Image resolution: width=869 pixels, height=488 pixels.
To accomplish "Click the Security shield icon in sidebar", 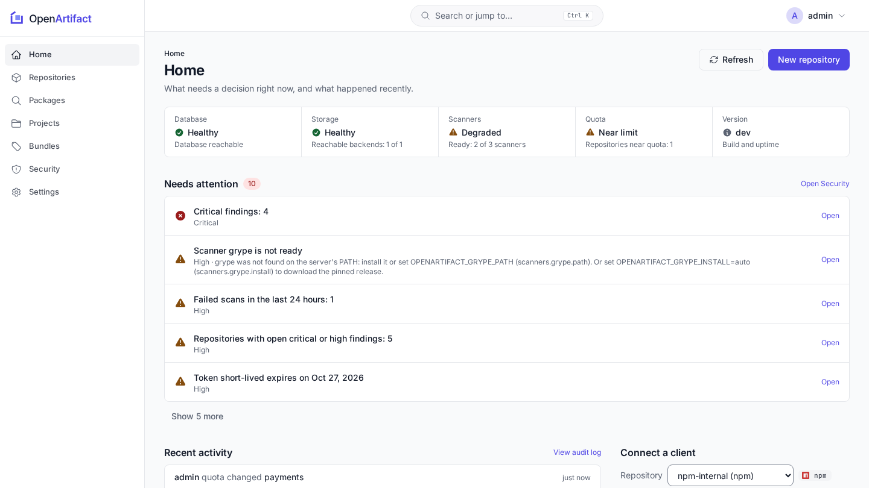I will 16,169.
